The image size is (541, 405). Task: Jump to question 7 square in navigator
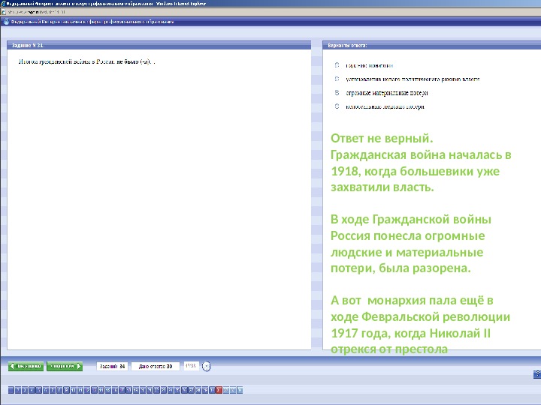tap(53, 390)
